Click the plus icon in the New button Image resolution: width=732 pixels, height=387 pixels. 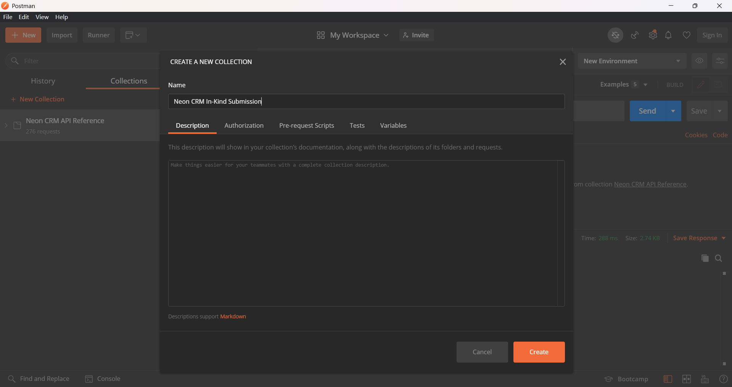(15, 35)
